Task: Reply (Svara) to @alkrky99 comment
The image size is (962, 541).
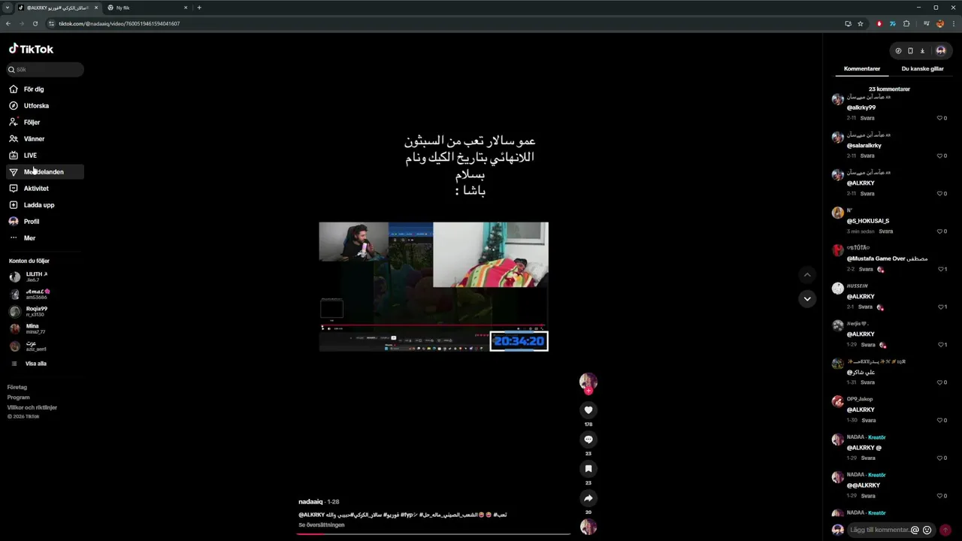Action: pyautogui.click(x=867, y=118)
